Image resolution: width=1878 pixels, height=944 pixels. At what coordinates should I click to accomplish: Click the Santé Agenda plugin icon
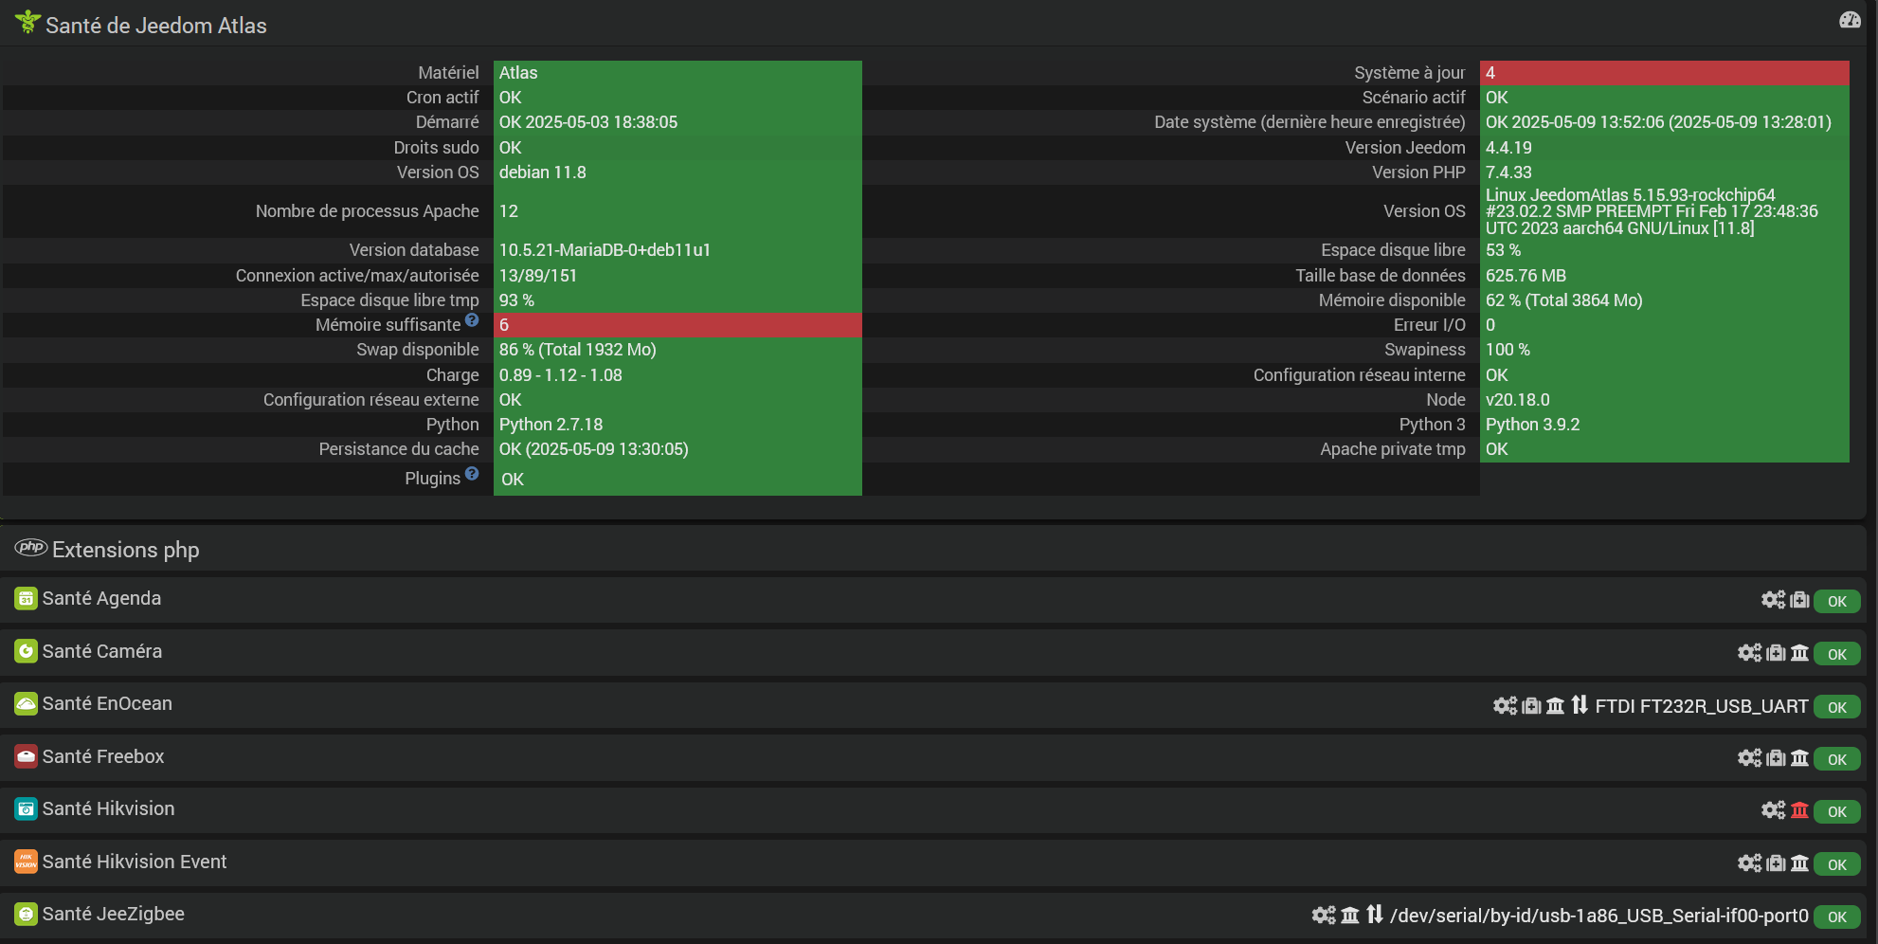pyautogui.click(x=26, y=599)
